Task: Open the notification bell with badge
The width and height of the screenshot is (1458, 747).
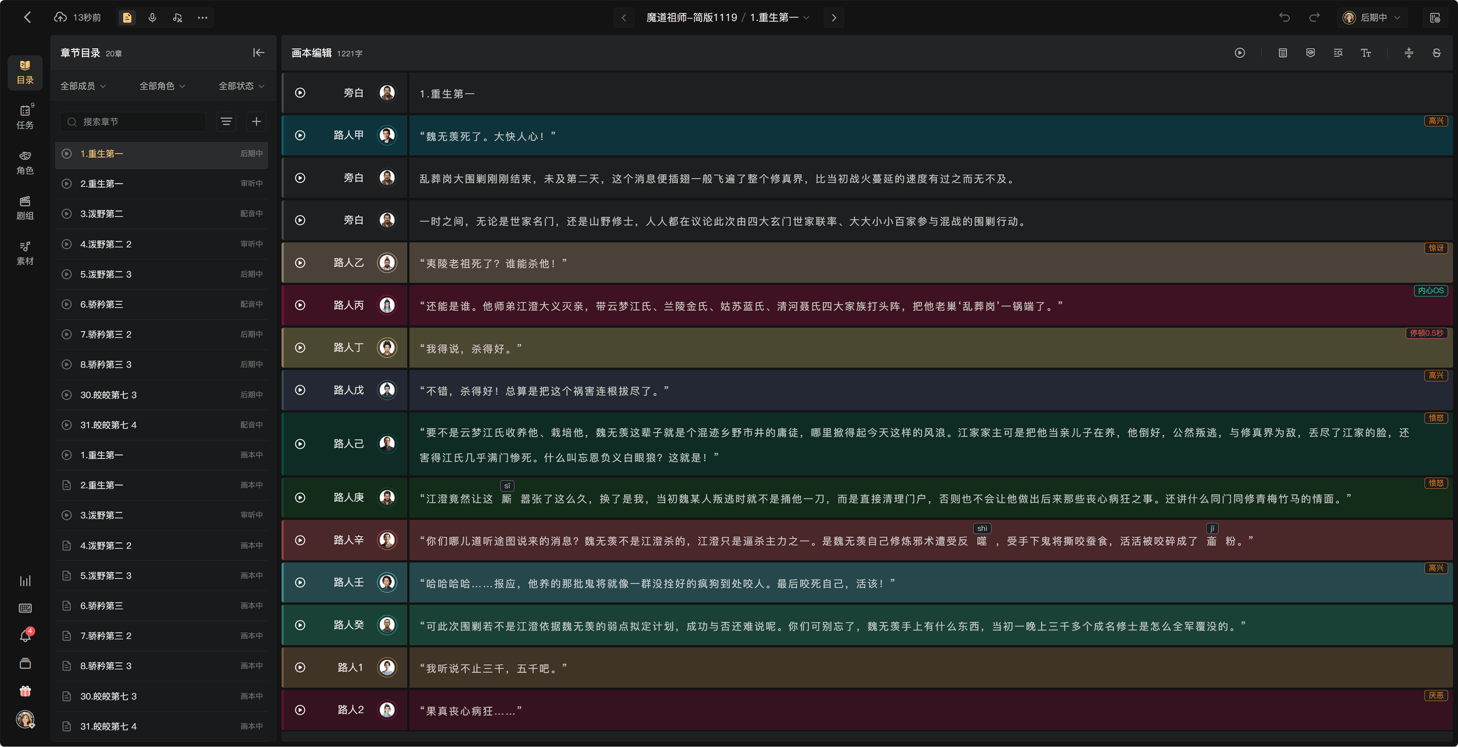Action: pos(25,635)
